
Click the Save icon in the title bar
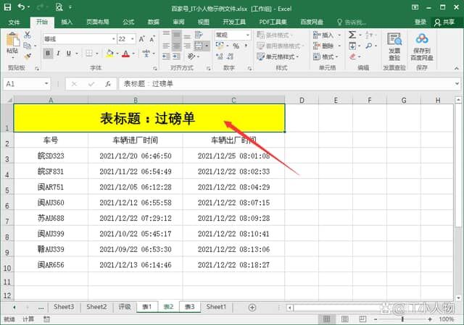coord(7,7)
